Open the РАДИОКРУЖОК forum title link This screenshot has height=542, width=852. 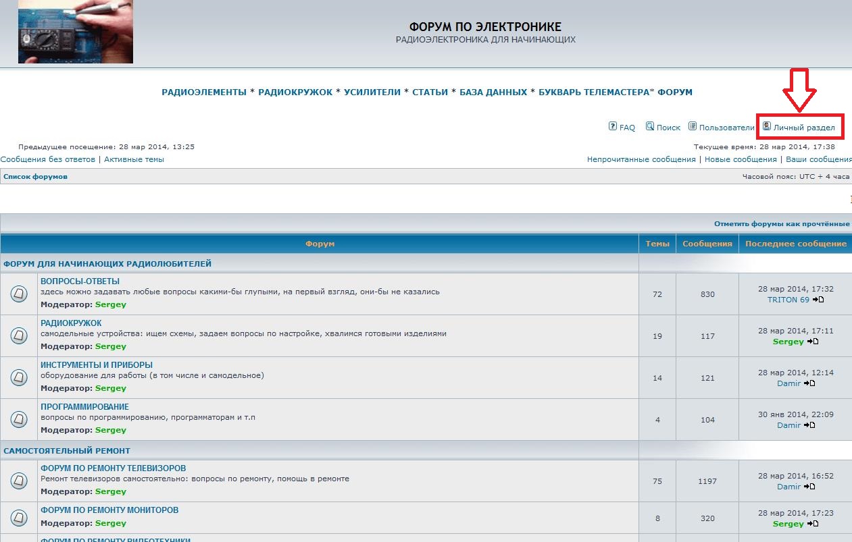click(x=71, y=323)
